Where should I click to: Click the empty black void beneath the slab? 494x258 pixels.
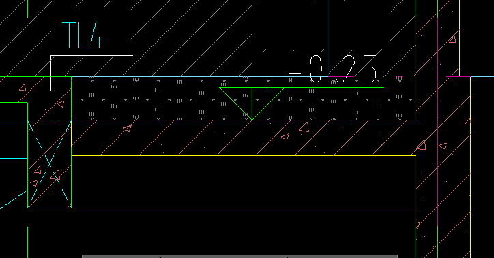(x=244, y=181)
